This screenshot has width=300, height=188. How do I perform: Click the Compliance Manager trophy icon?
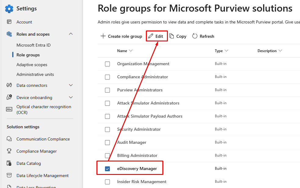coord(9,151)
